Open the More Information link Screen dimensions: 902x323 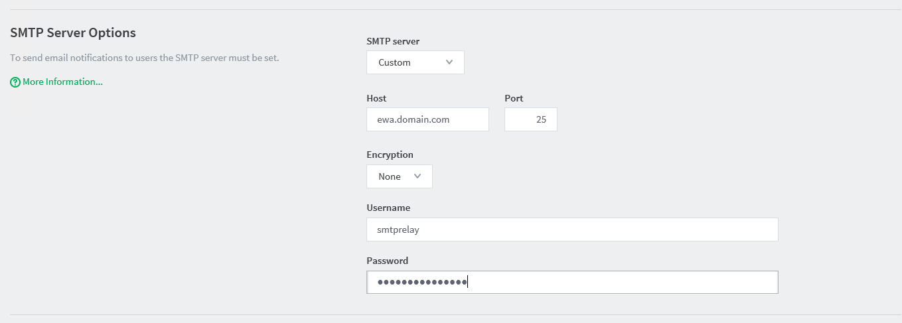[x=62, y=82]
